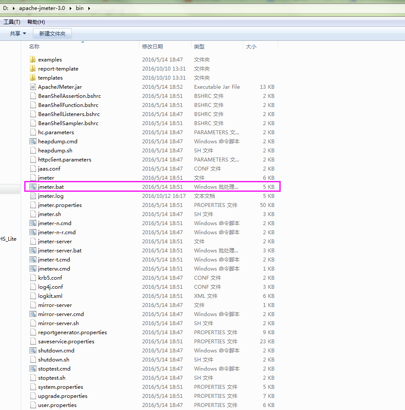This screenshot has height=410, width=405.
Task: Expand the arrow after bin breadcrumb
Action: pyautogui.click(x=89, y=8)
